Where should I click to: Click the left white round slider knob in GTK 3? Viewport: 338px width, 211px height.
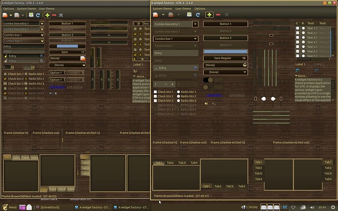(x=264, y=99)
